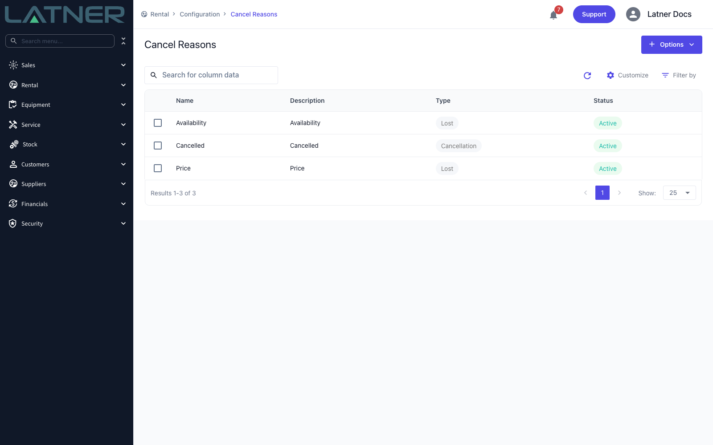713x445 pixels.
Task: Sort by the Description column header
Action: coord(307,101)
